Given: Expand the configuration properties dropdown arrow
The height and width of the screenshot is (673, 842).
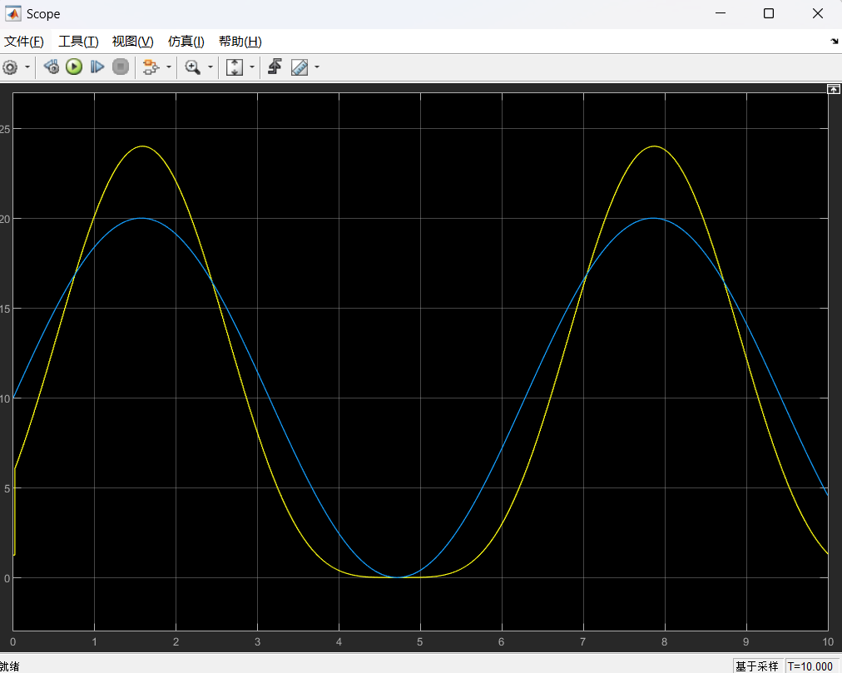Looking at the screenshot, I should (x=27, y=67).
